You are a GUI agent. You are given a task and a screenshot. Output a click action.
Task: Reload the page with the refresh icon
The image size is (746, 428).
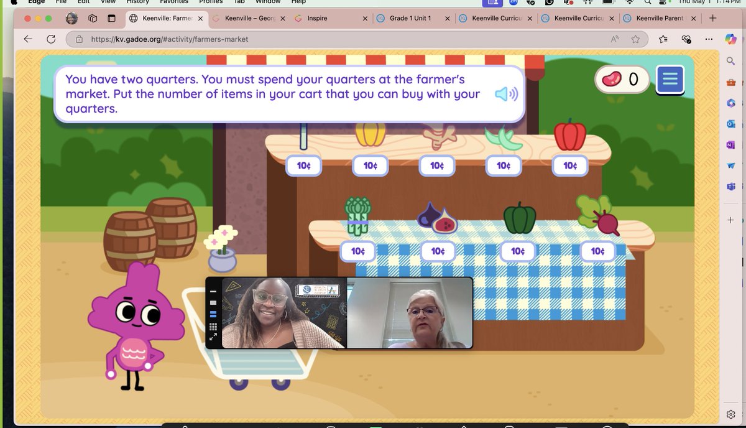click(52, 39)
